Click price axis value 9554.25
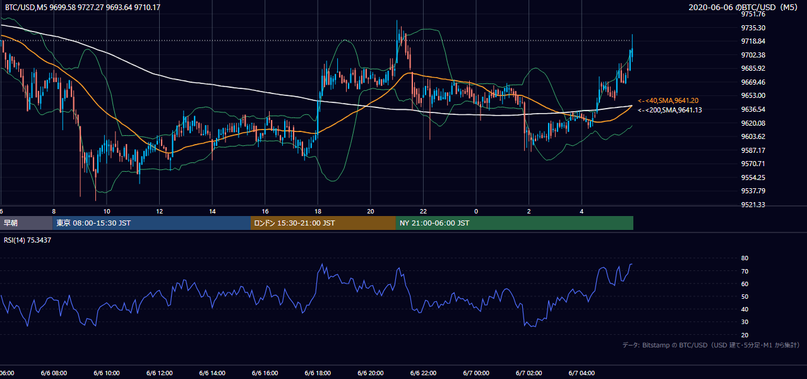The height and width of the screenshot is (379, 807). pos(753,177)
